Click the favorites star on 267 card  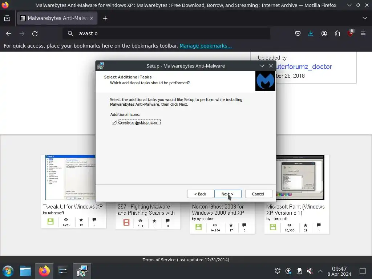point(154,221)
